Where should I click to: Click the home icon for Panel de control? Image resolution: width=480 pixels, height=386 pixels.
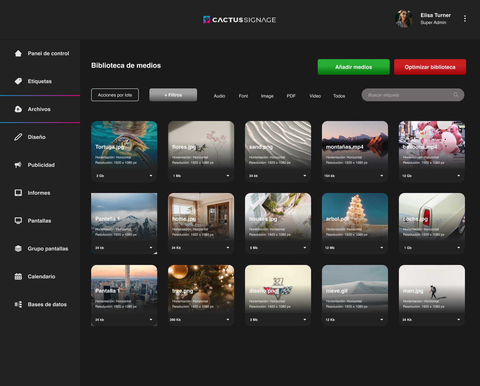[x=18, y=53]
